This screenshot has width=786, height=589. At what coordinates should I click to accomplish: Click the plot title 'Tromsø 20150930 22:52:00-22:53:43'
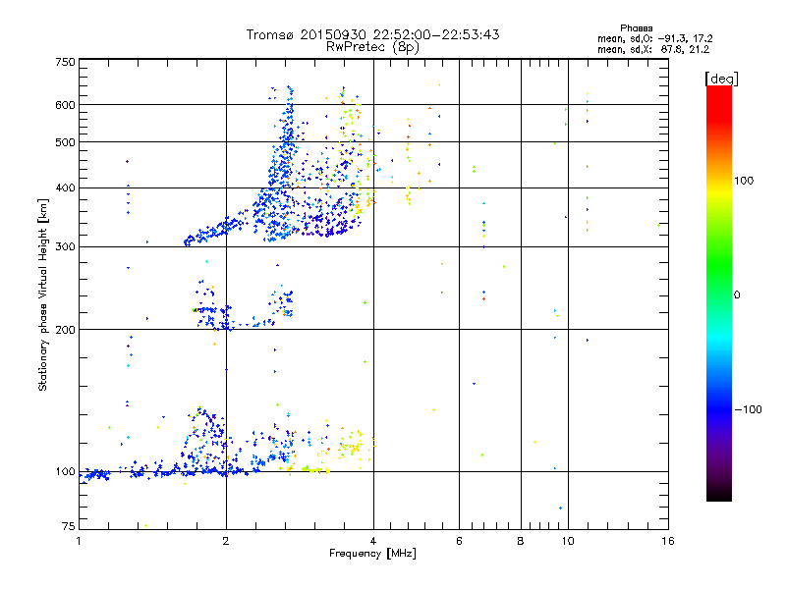tap(372, 34)
